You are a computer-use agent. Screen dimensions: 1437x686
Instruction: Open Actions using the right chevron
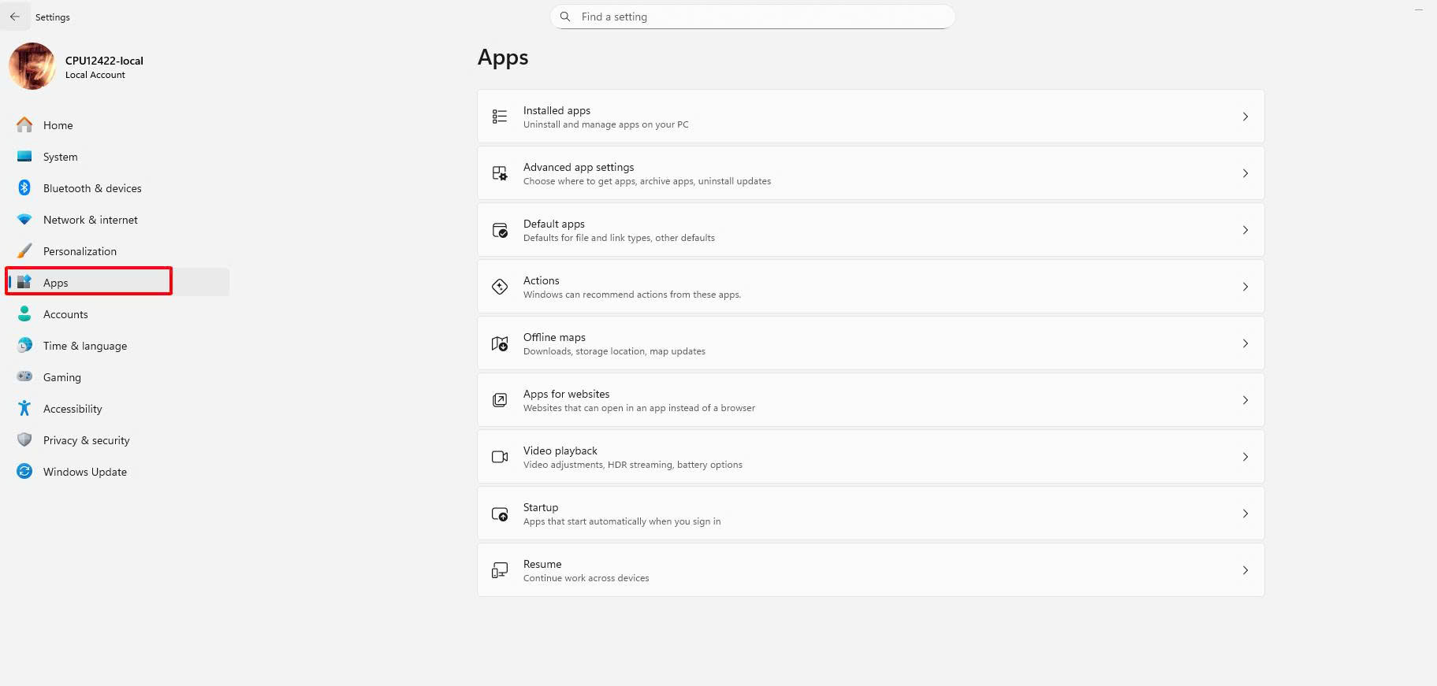click(x=1245, y=287)
